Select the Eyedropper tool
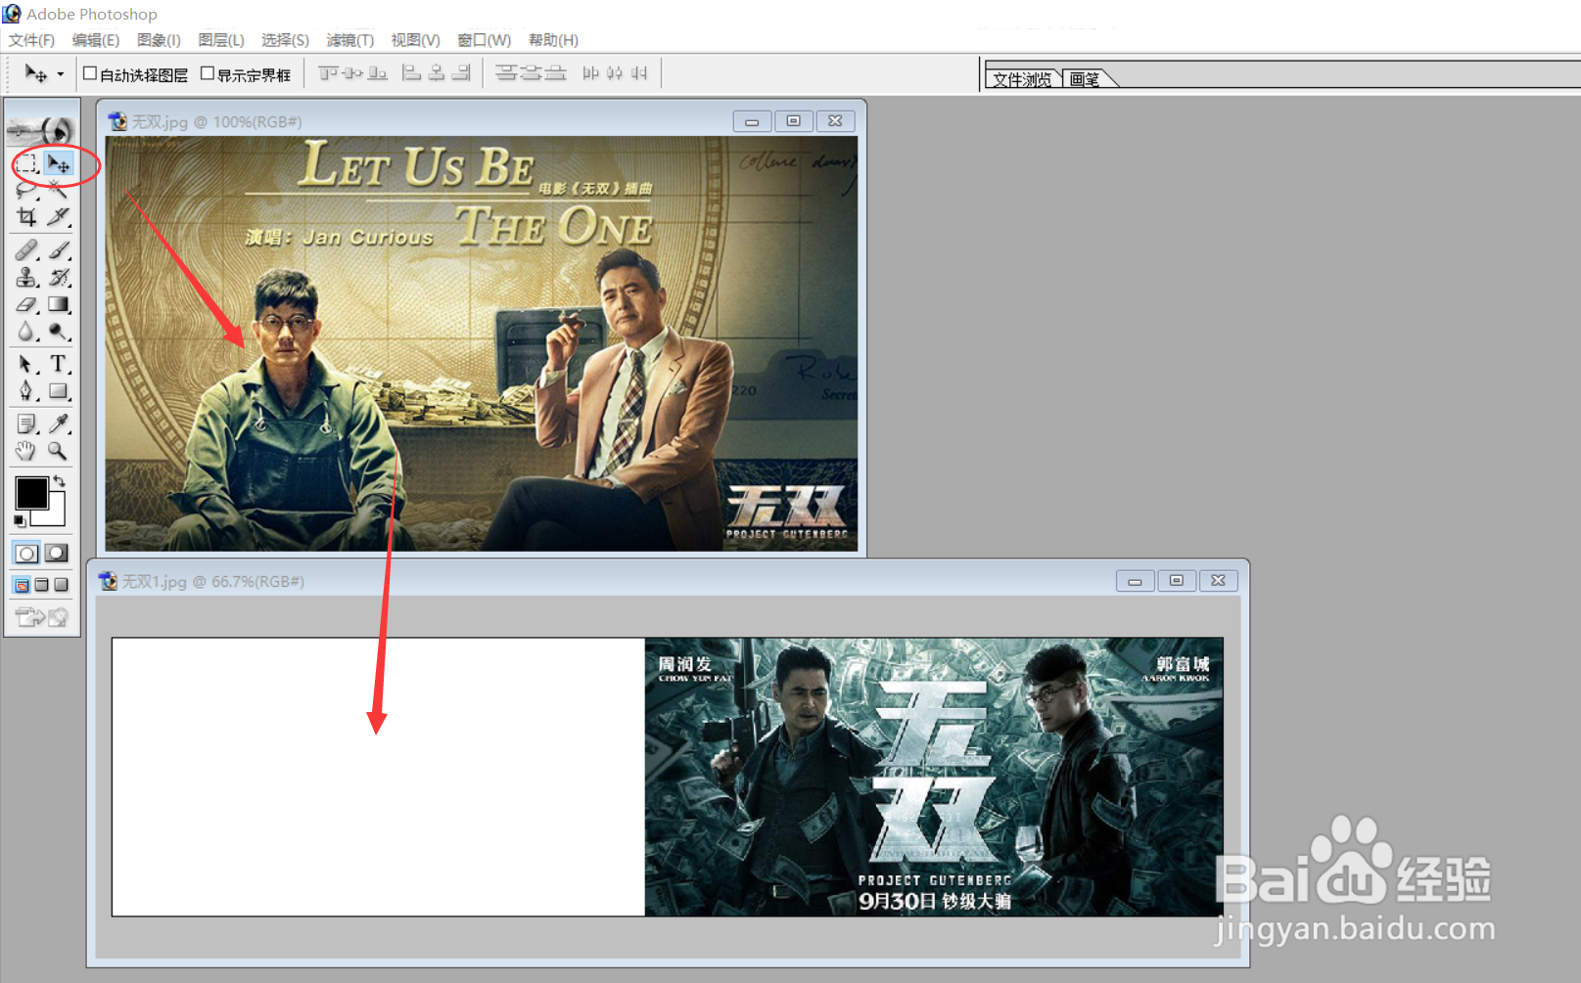The height and width of the screenshot is (983, 1581). [x=59, y=424]
